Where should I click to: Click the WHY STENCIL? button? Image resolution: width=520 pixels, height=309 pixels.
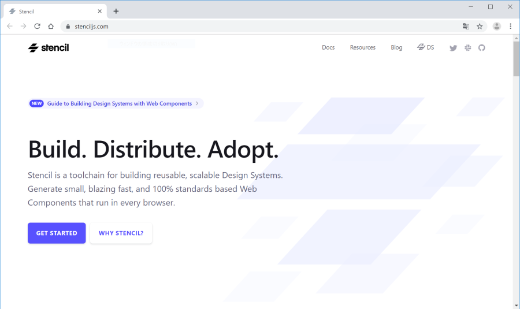[x=121, y=233]
